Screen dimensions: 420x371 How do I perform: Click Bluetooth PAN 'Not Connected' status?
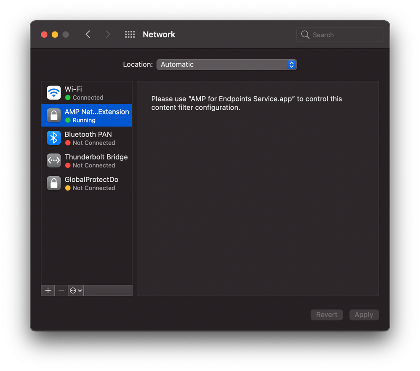click(x=94, y=143)
